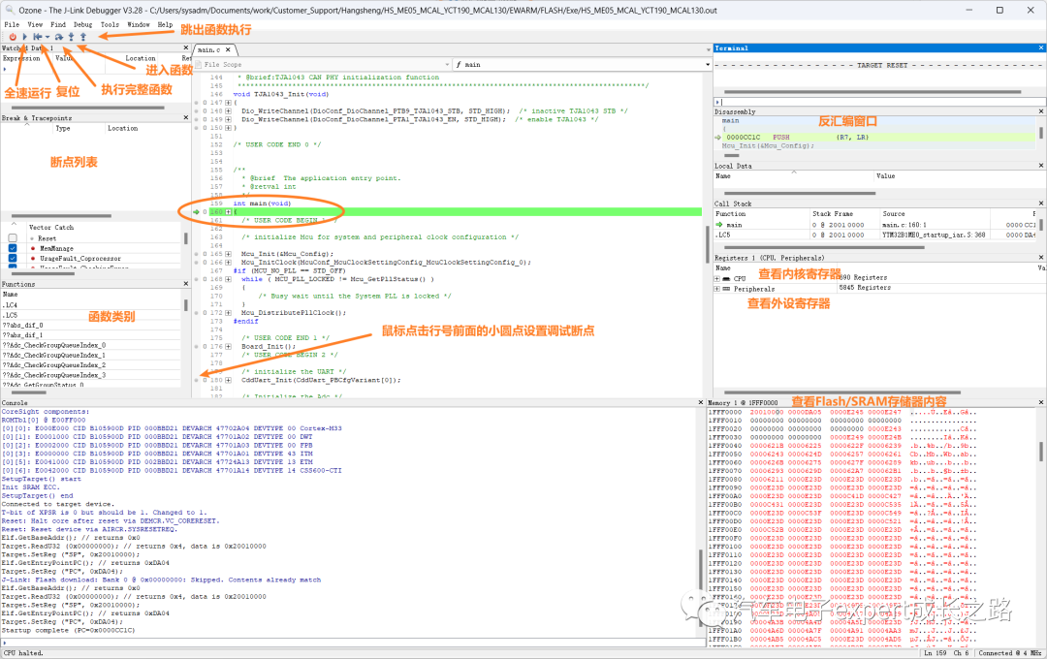1047x659 pixels.
Task: Click the Step Over icon
Action: (59, 38)
